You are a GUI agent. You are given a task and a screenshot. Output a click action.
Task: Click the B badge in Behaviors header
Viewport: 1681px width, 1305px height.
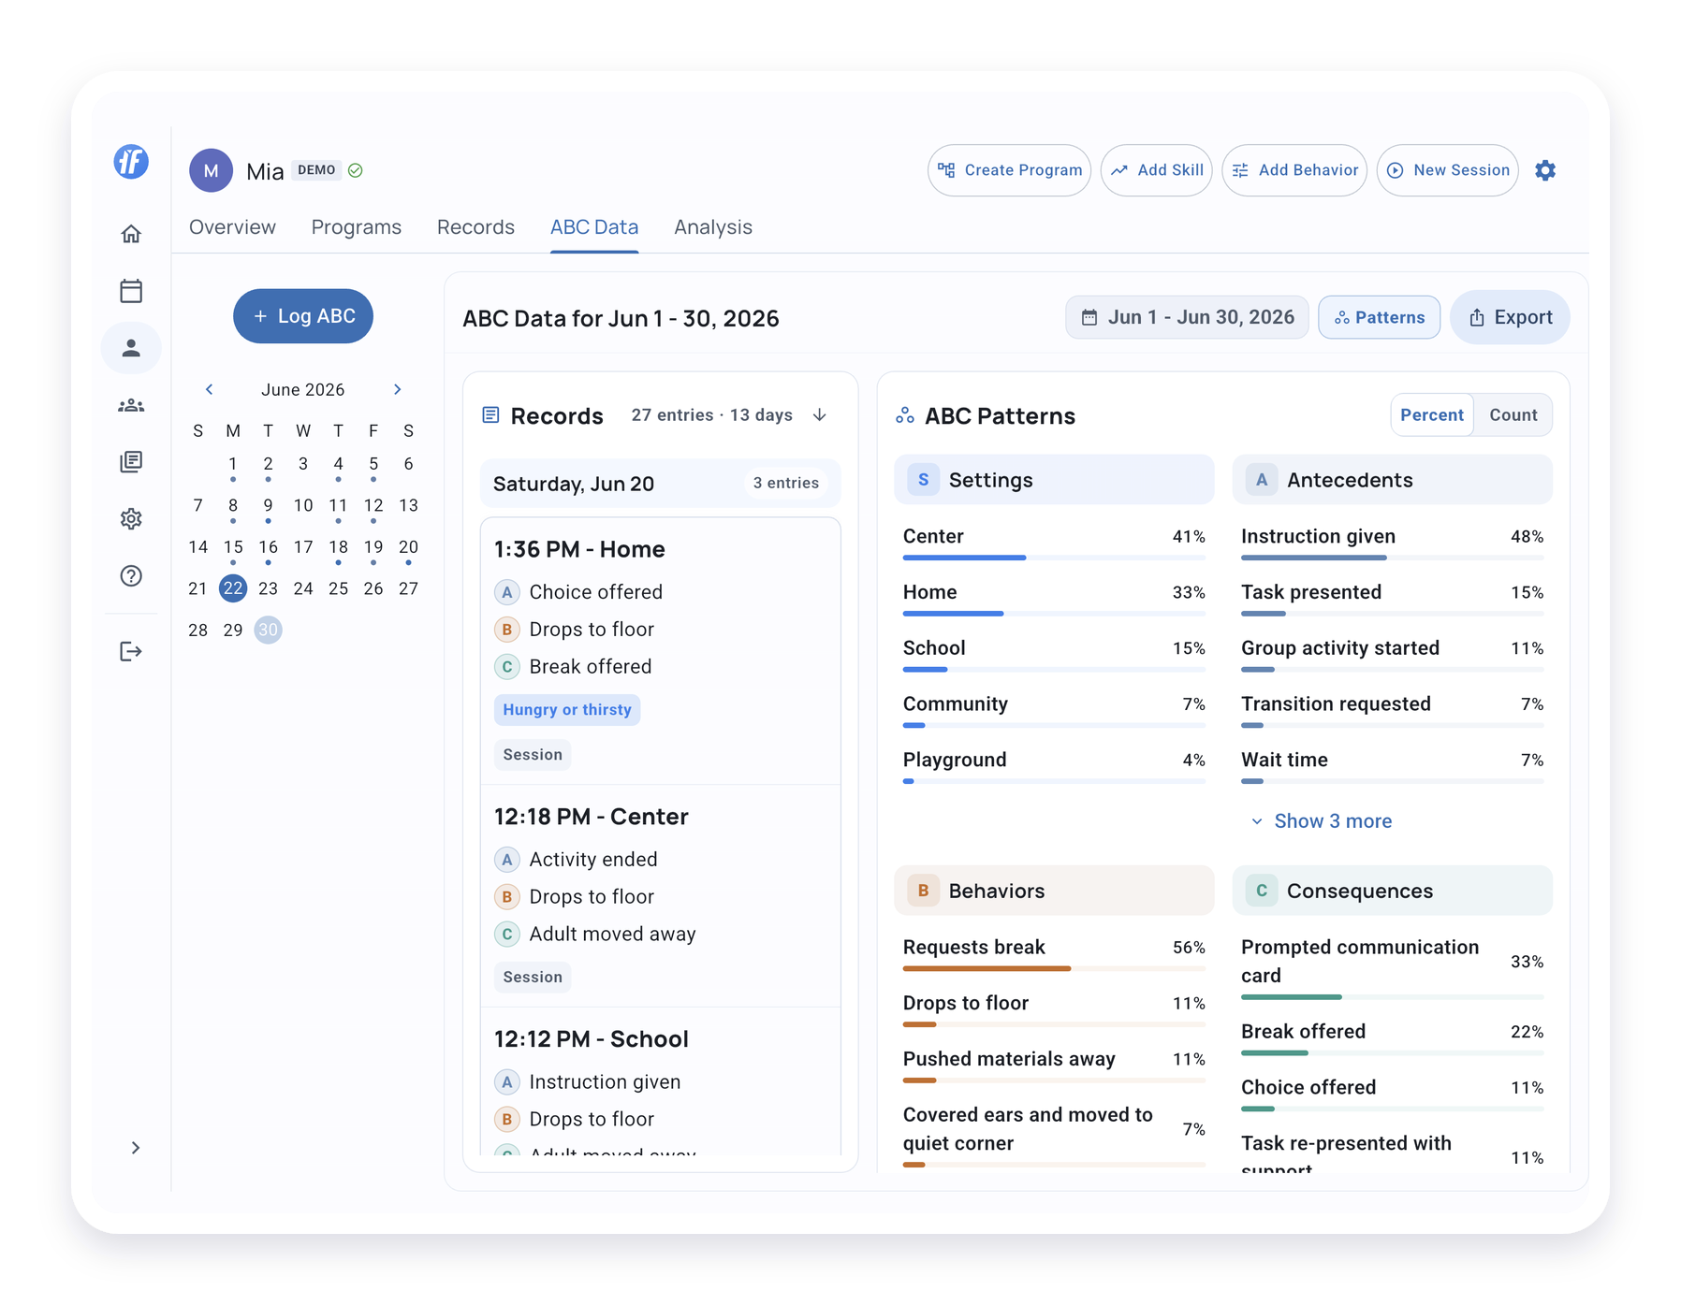click(924, 891)
